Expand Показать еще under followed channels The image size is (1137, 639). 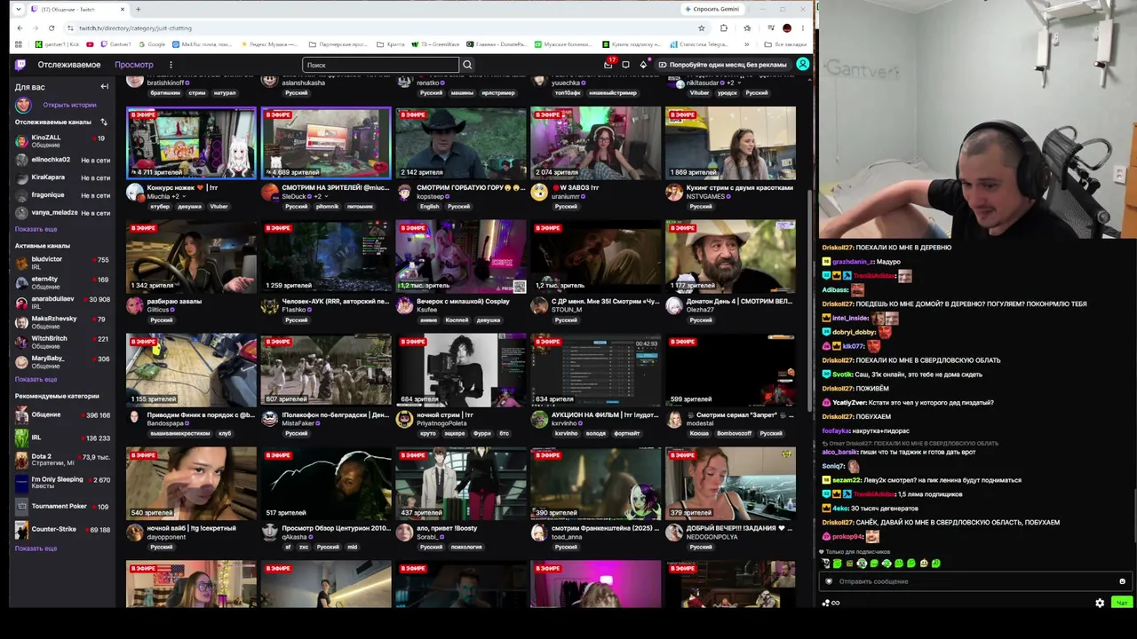(x=36, y=229)
